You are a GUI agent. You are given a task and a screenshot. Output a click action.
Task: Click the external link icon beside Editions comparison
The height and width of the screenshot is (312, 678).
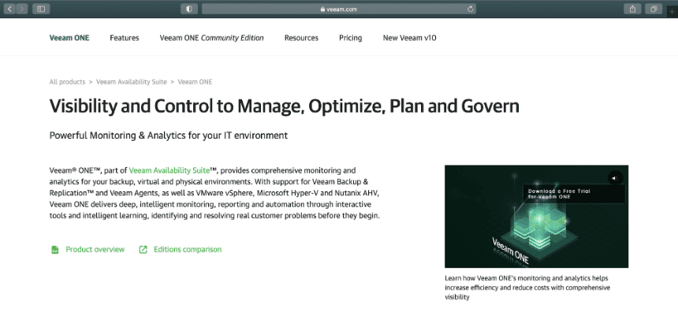(143, 250)
